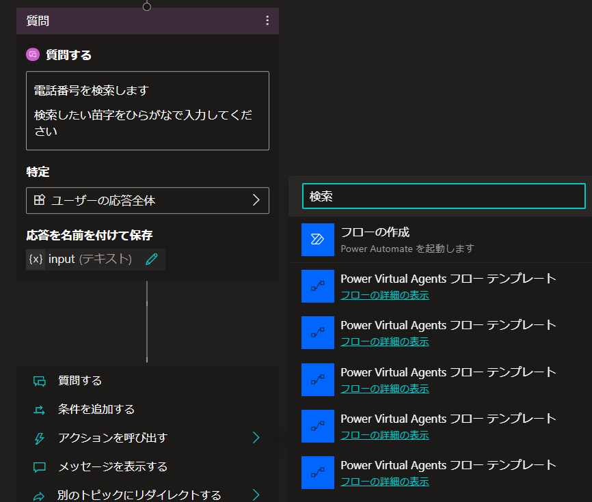Click the フローの作成 option text
The width and height of the screenshot is (592, 502).
pyautogui.click(x=375, y=232)
